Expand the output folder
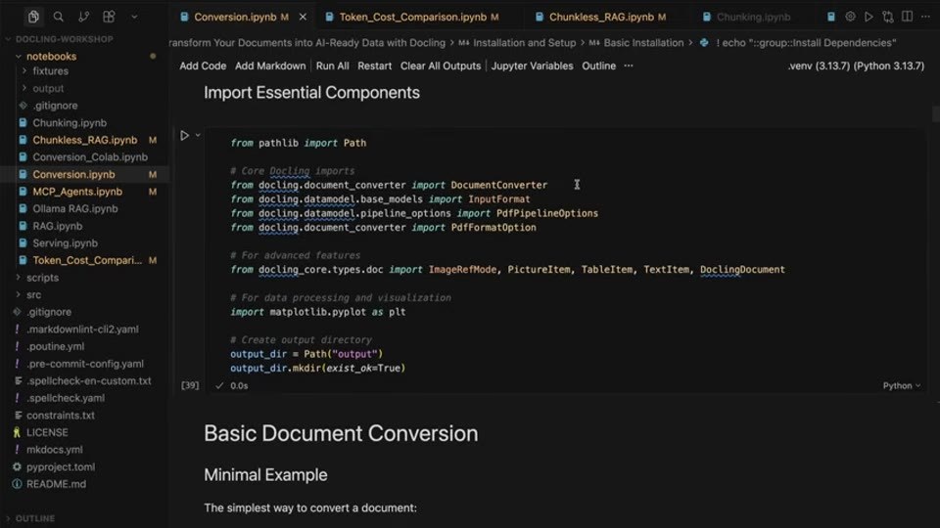 coord(48,88)
